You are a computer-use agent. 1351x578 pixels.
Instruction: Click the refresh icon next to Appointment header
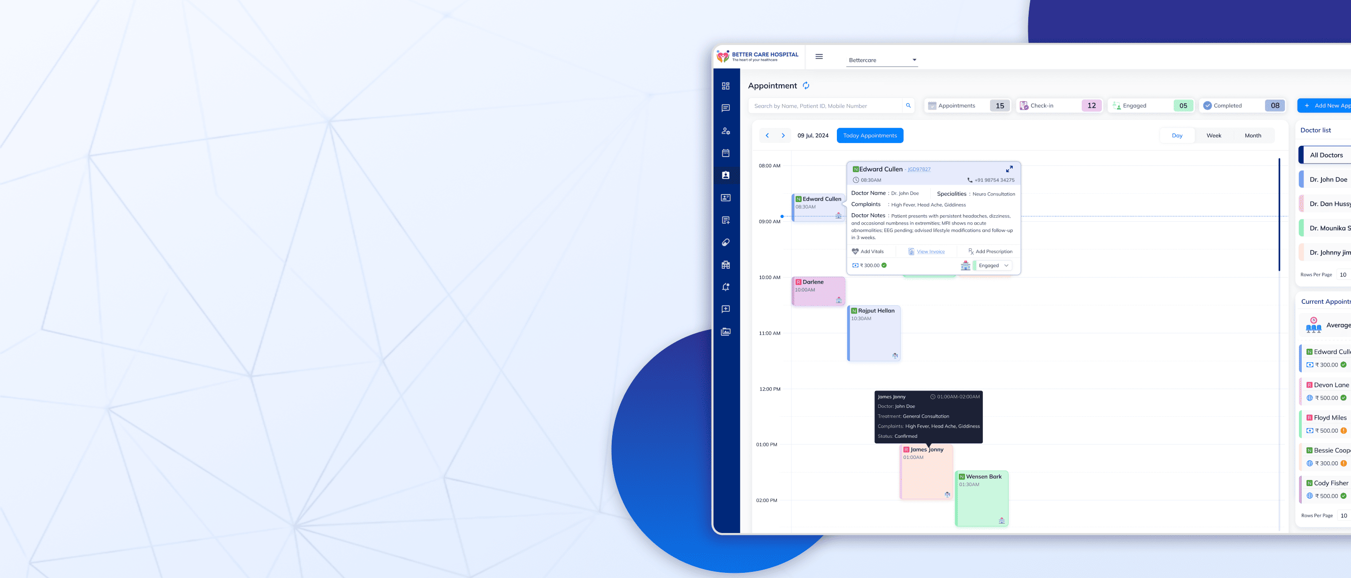coord(805,85)
